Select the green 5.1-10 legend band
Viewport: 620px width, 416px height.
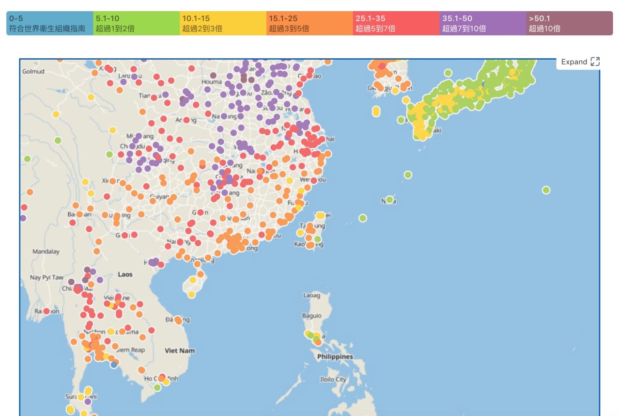136,23
